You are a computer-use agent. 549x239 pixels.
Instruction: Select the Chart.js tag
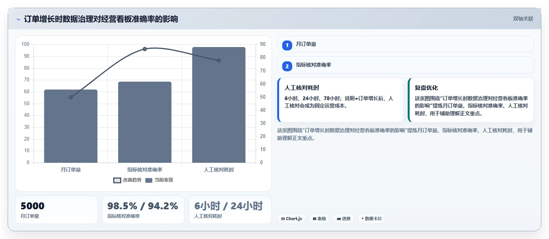point(291,219)
